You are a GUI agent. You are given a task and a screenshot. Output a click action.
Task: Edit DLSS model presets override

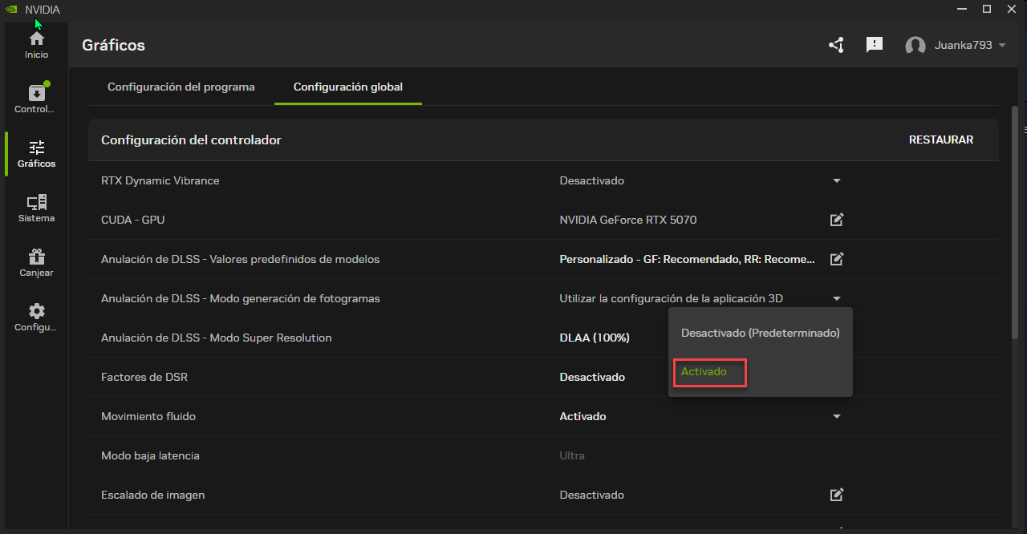(x=837, y=259)
